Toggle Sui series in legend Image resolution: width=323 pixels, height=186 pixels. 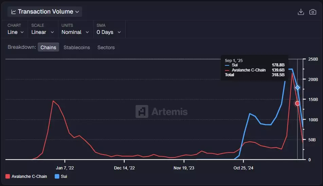[64, 176]
